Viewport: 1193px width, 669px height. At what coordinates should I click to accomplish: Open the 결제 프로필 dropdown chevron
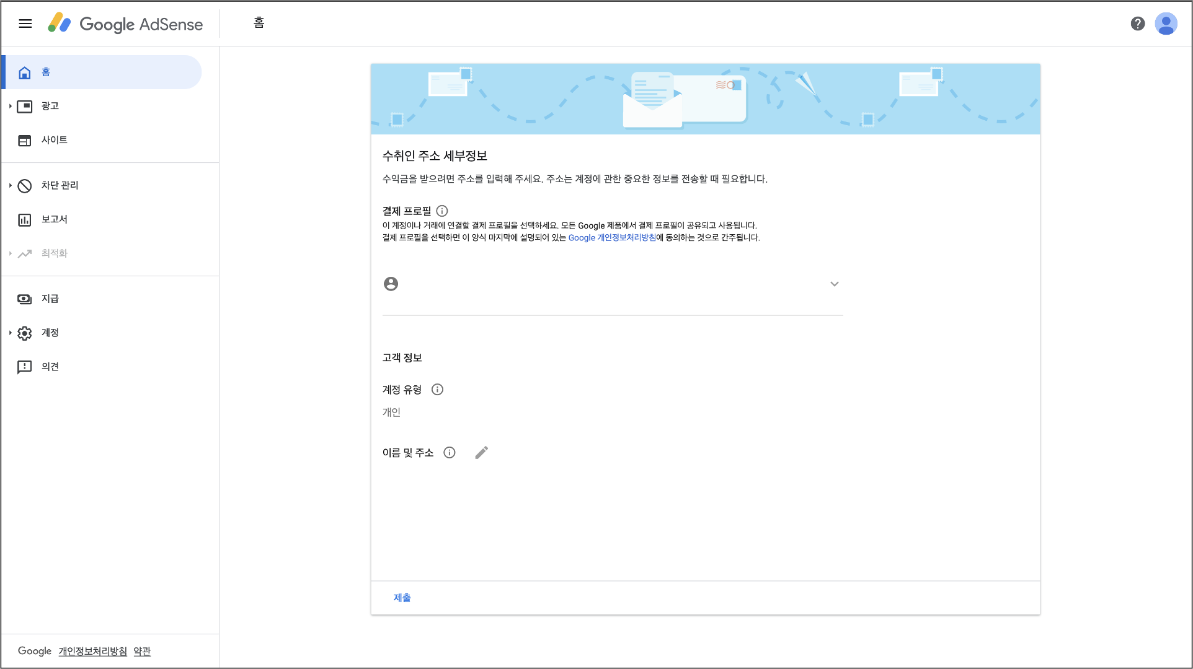point(834,284)
